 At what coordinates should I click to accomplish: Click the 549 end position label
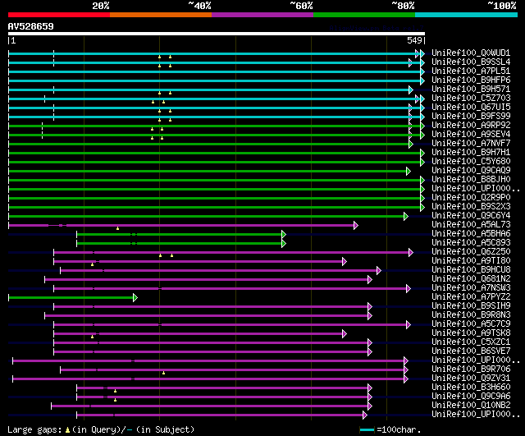click(x=414, y=40)
